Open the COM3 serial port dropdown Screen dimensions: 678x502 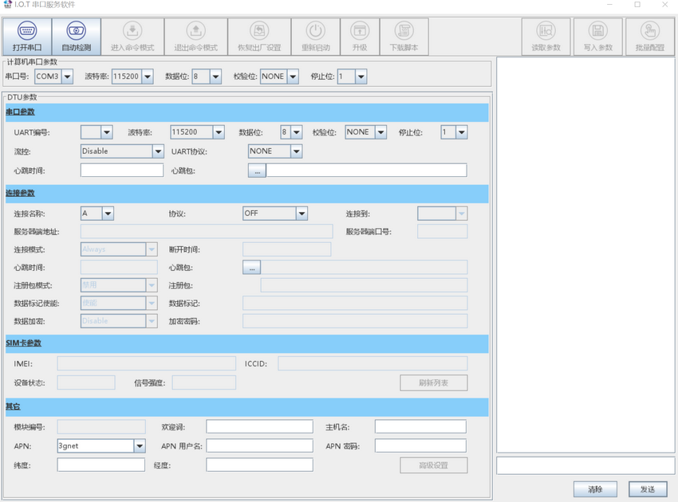pos(67,77)
